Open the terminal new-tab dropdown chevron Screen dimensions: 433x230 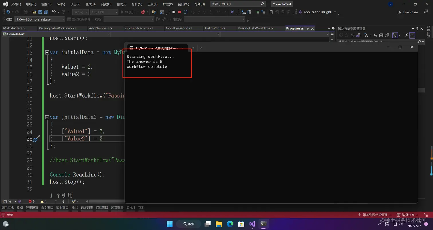point(201,48)
